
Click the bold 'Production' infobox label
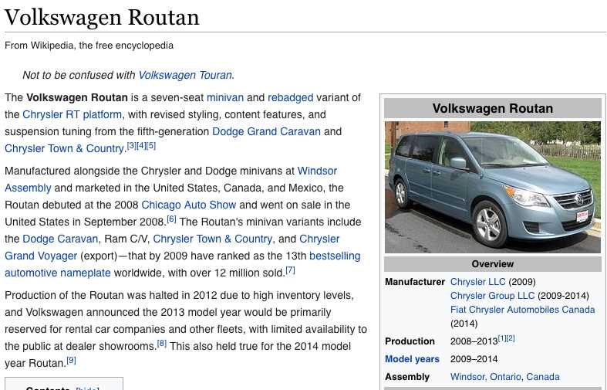tap(410, 341)
